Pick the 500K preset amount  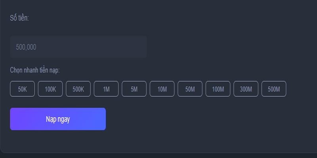coord(78,89)
